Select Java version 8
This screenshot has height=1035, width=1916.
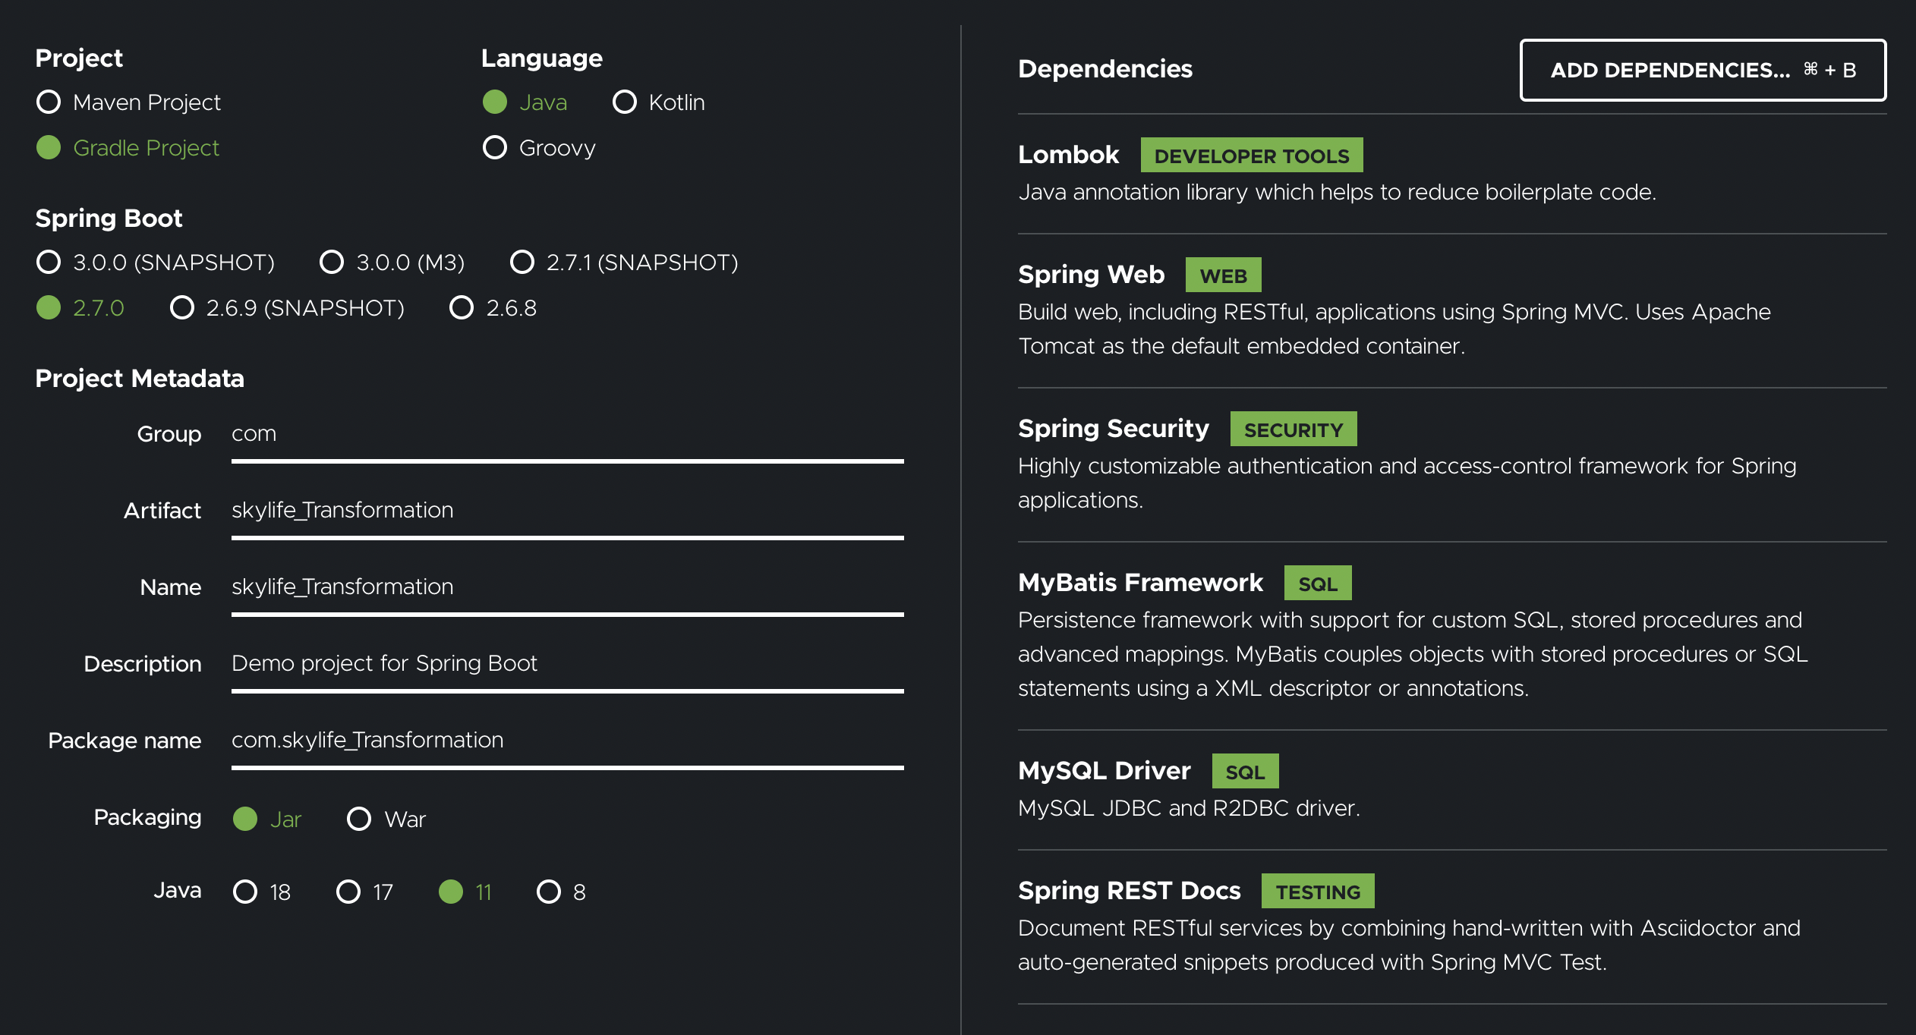[x=549, y=892]
